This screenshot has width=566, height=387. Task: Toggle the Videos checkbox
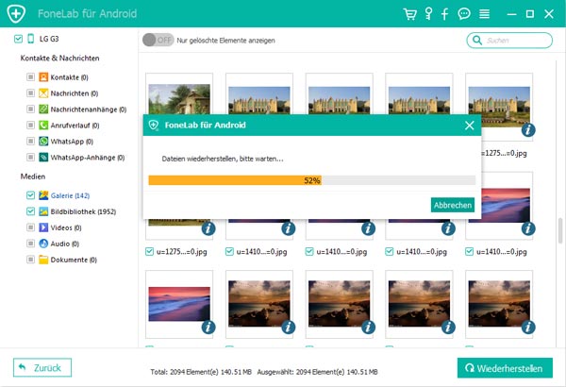[x=31, y=227]
